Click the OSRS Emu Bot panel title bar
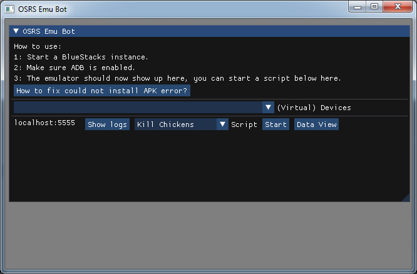This screenshot has height=274, width=417. click(x=209, y=31)
